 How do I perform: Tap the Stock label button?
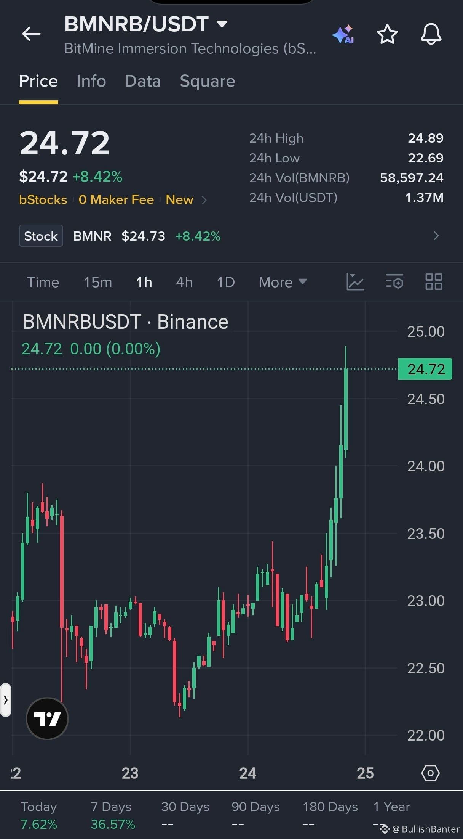[41, 236]
